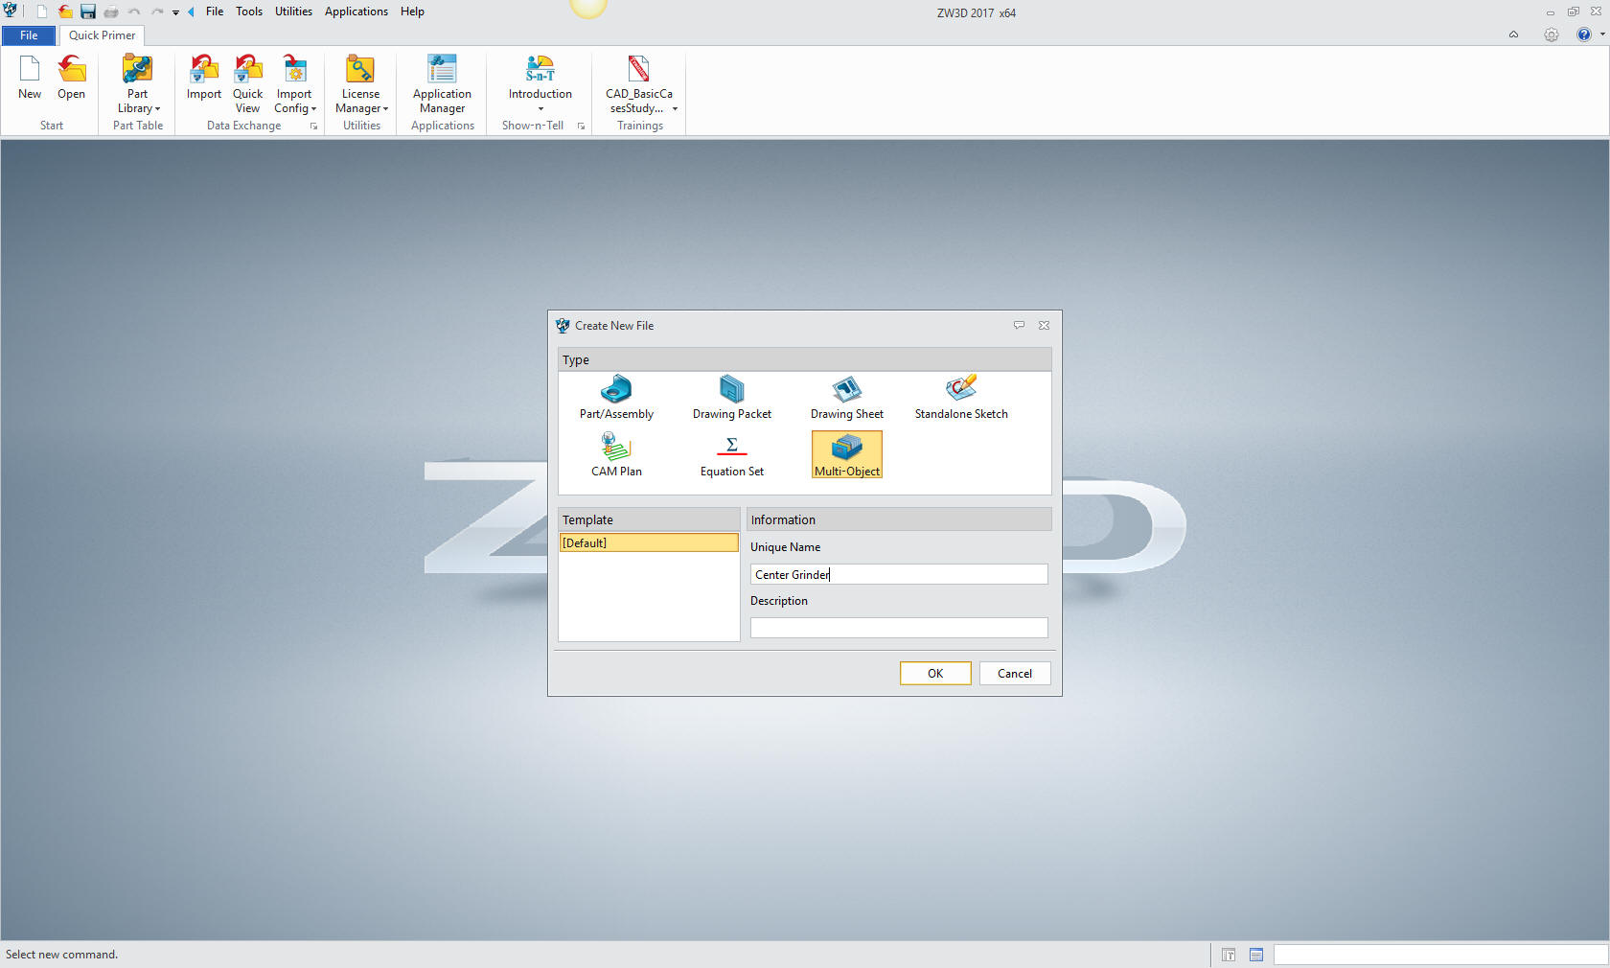The height and width of the screenshot is (968, 1610).
Task: Click the Unique Name input field
Action: (899, 574)
